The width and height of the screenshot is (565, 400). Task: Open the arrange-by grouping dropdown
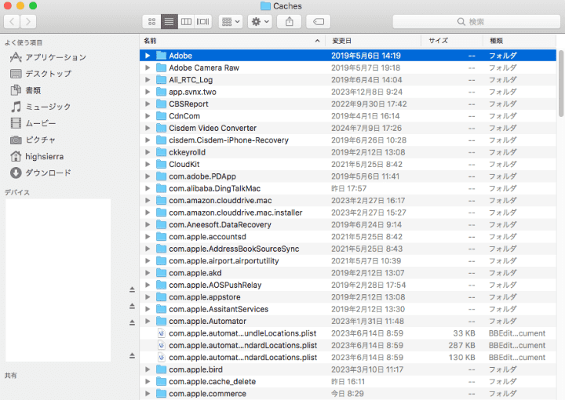click(230, 21)
